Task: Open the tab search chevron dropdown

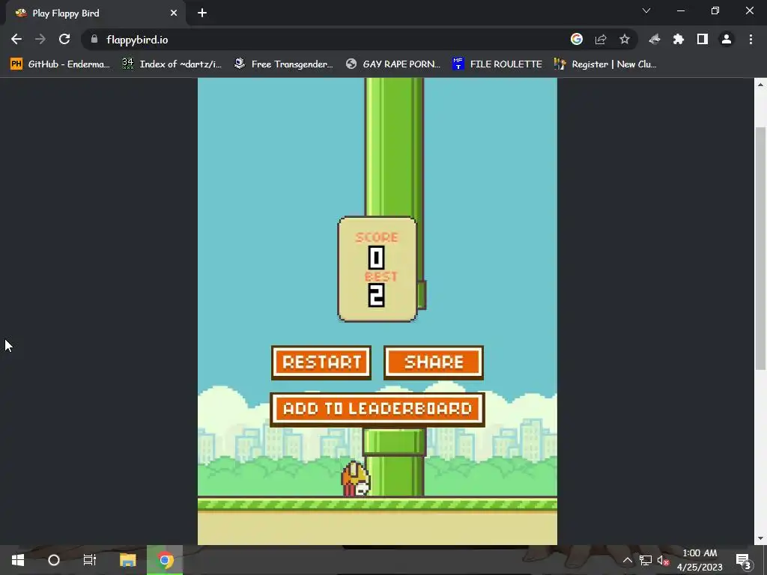Action: (x=646, y=10)
